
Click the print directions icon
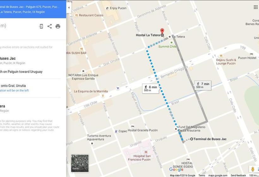(58, 26)
